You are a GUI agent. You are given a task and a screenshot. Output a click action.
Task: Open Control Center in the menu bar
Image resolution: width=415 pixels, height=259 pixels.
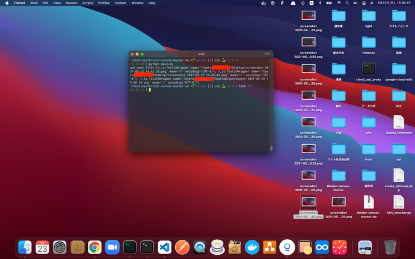(x=364, y=3)
